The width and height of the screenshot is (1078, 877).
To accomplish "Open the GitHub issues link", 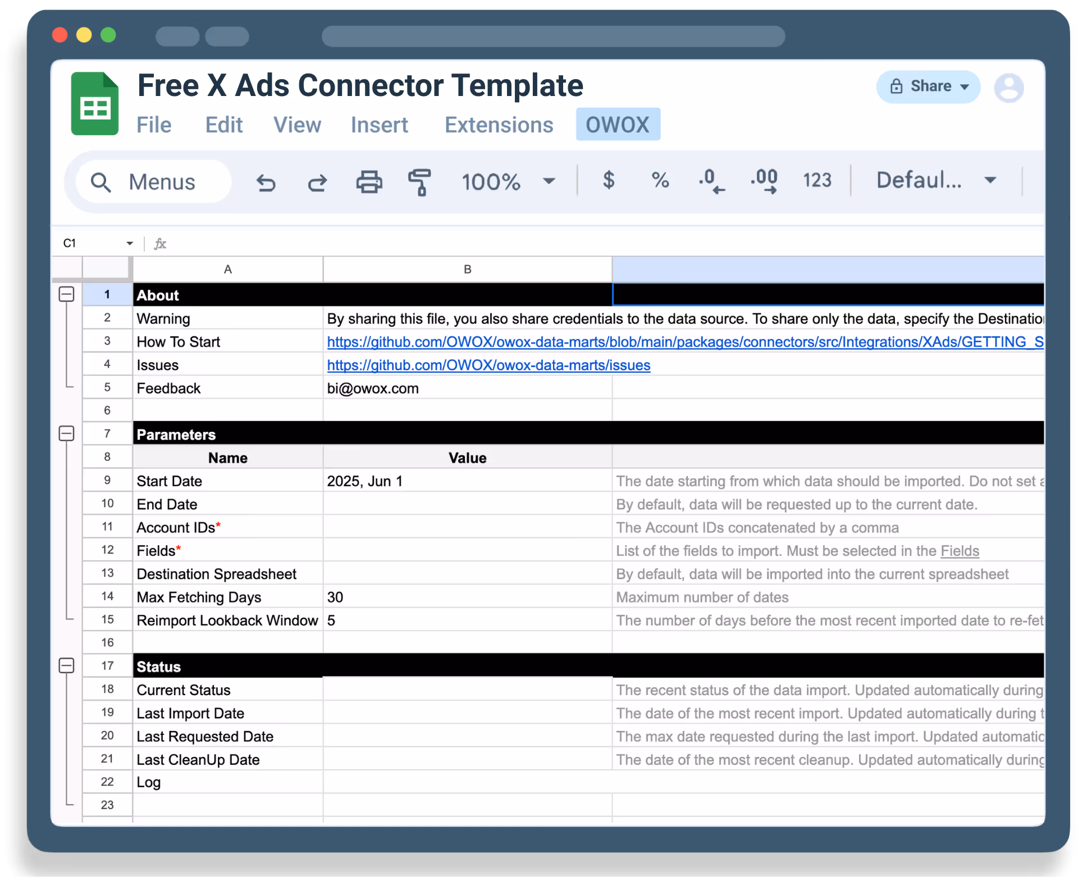I will point(488,365).
